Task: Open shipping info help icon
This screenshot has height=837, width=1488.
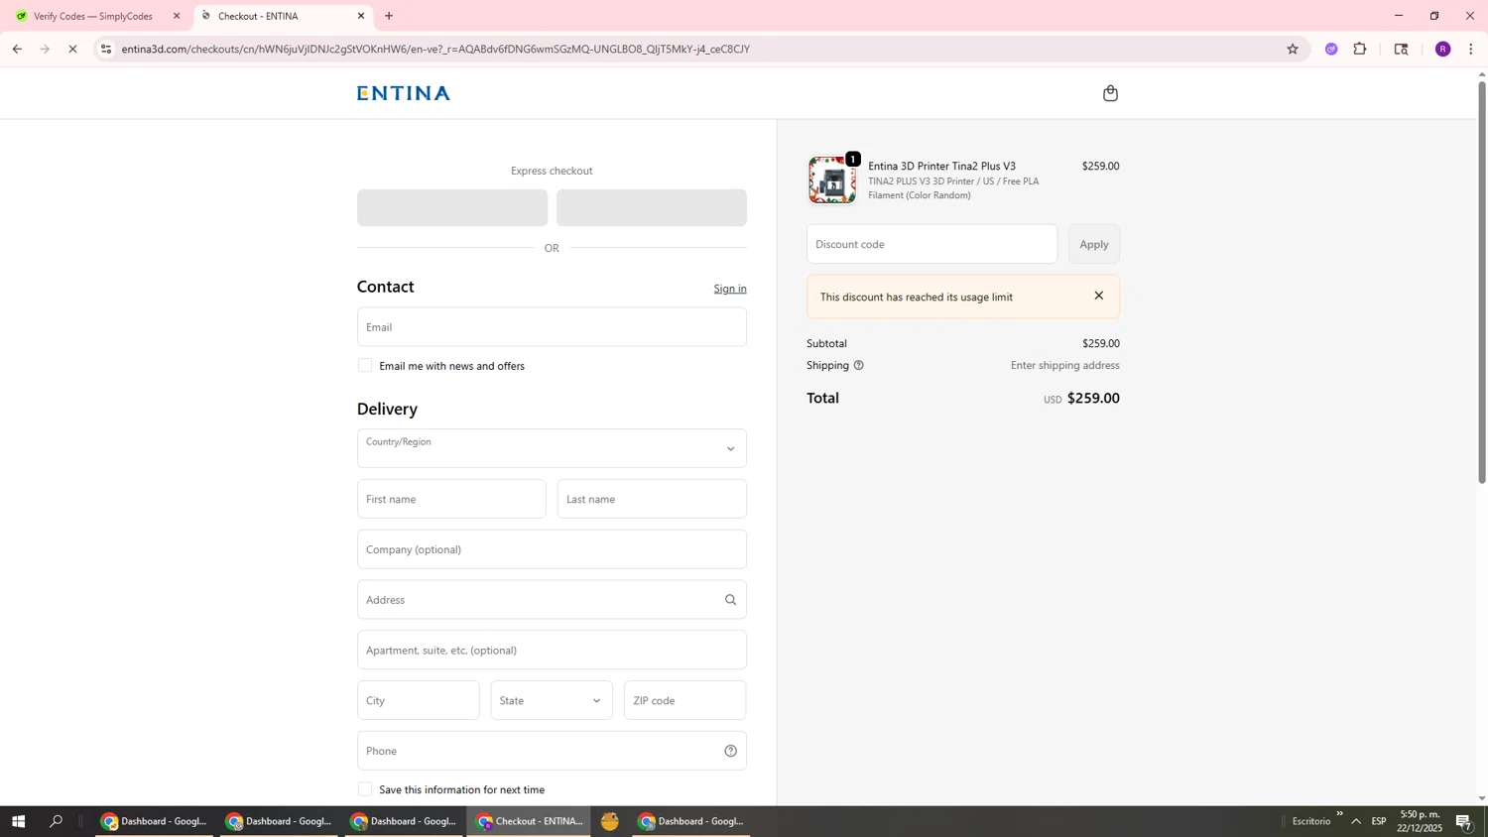Action: [x=859, y=365]
